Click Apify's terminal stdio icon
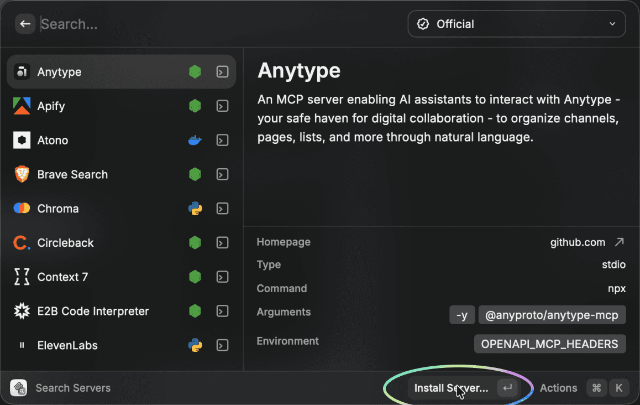Image resolution: width=640 pixels, height=405 pixels. 222,106
